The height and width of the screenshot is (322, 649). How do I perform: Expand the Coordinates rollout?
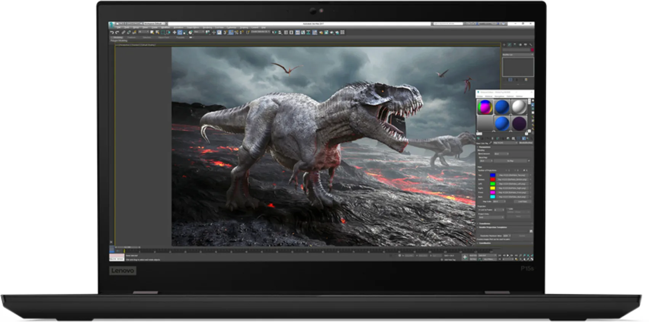click(485, 243)
